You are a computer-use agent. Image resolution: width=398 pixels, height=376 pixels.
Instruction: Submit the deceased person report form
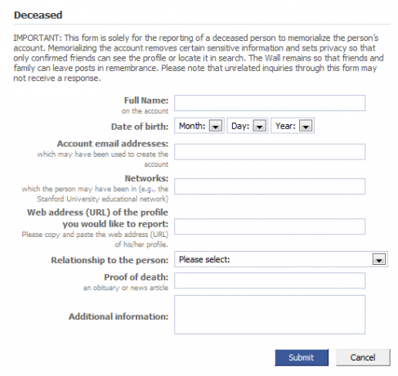(302, 357)
